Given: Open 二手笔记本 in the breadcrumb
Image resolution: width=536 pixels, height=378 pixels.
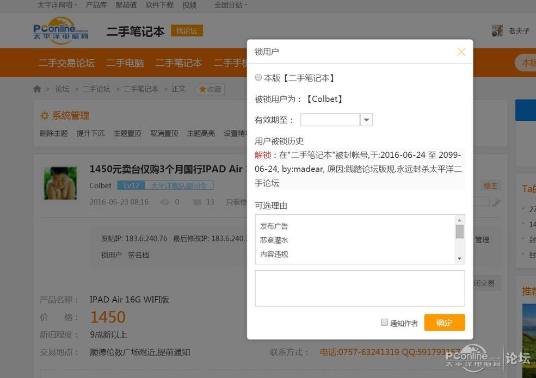Looking at the screenshot, I should (x=141, y=89).
